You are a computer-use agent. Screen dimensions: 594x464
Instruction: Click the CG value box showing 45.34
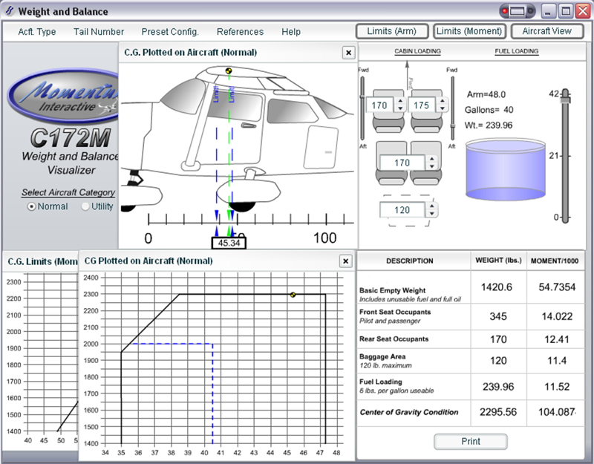tap(229, 243)
